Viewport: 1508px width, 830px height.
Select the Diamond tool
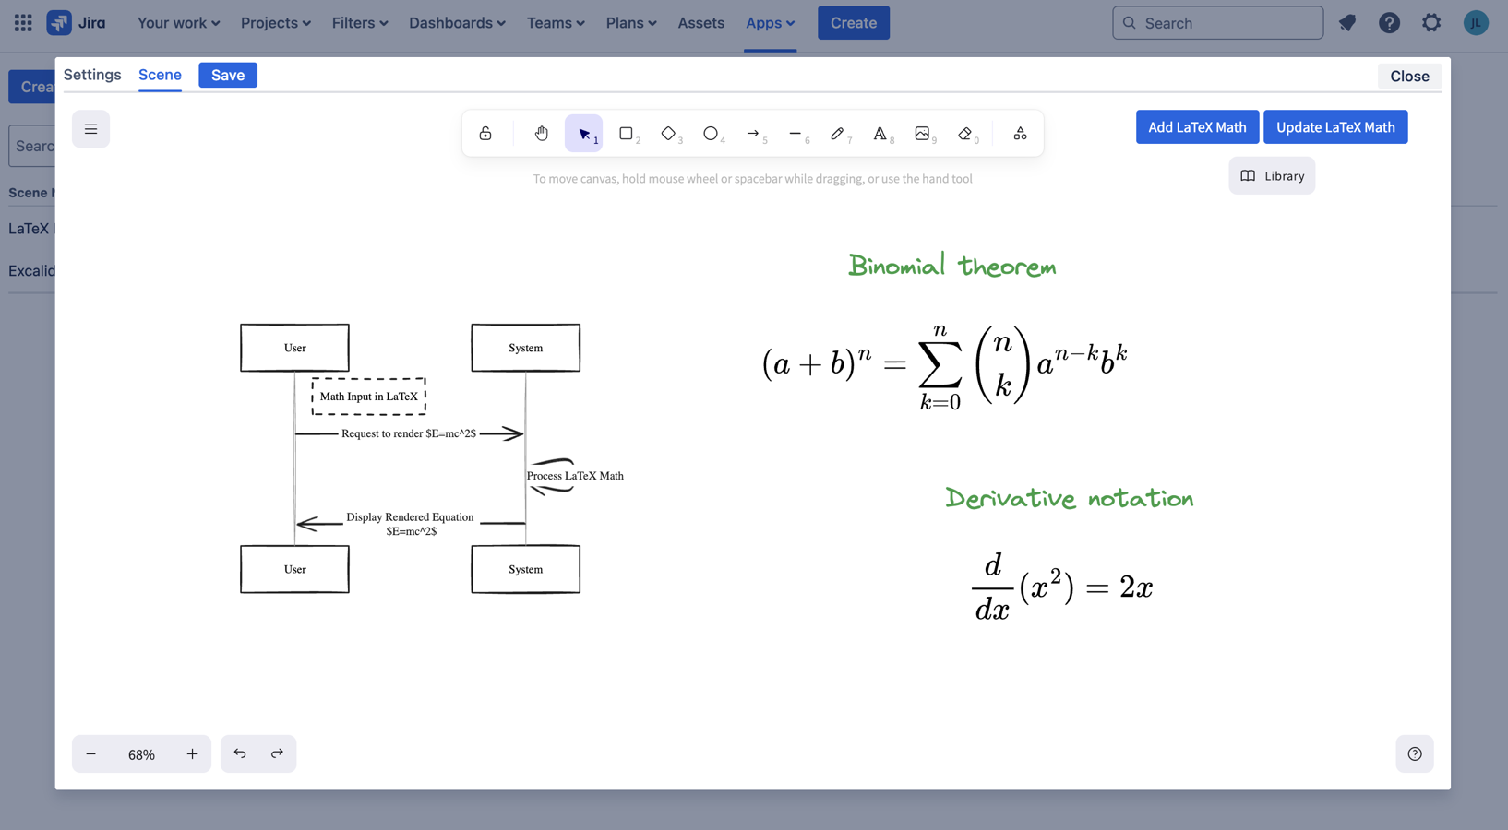pos(669,134)
